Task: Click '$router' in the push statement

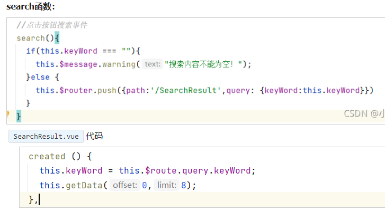Action: (76, 90)
